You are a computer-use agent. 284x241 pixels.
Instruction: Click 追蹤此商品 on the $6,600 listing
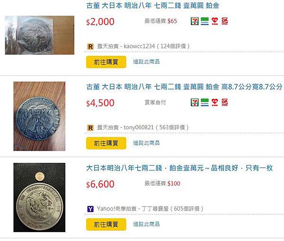146,224
